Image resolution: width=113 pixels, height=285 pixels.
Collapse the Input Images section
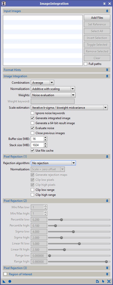(107, 11)
